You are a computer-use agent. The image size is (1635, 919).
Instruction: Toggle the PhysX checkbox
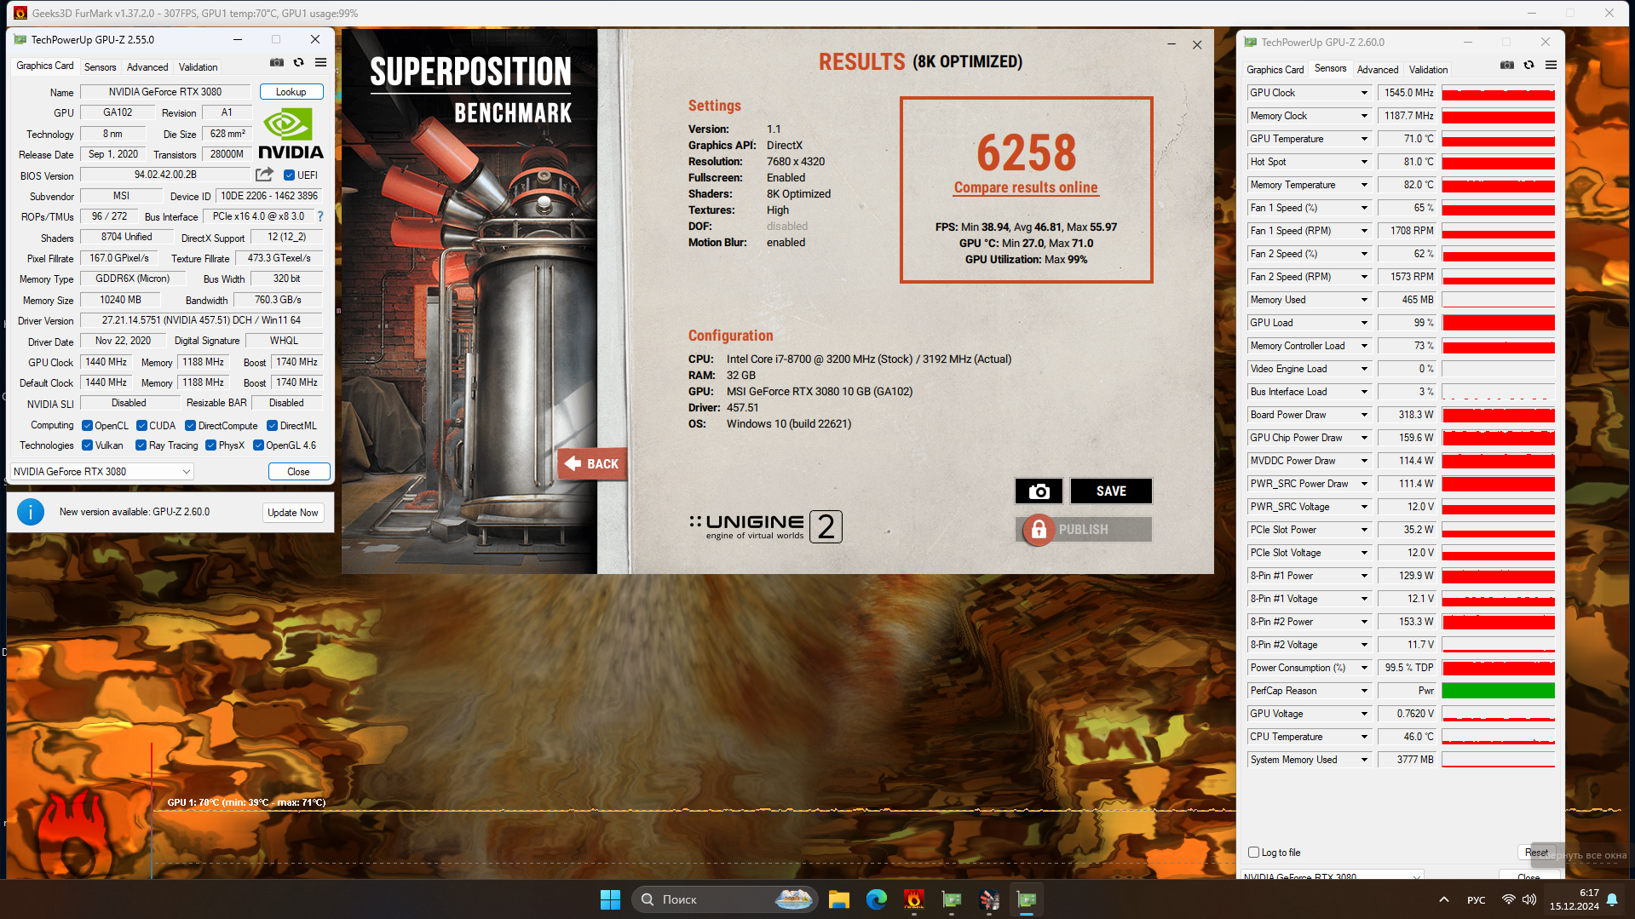[210, 445]
